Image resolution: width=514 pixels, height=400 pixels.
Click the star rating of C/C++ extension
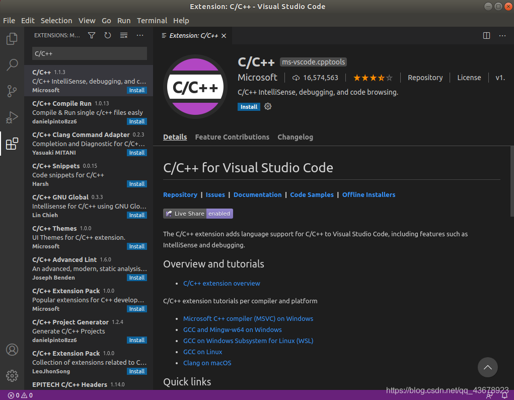point(373,78)
